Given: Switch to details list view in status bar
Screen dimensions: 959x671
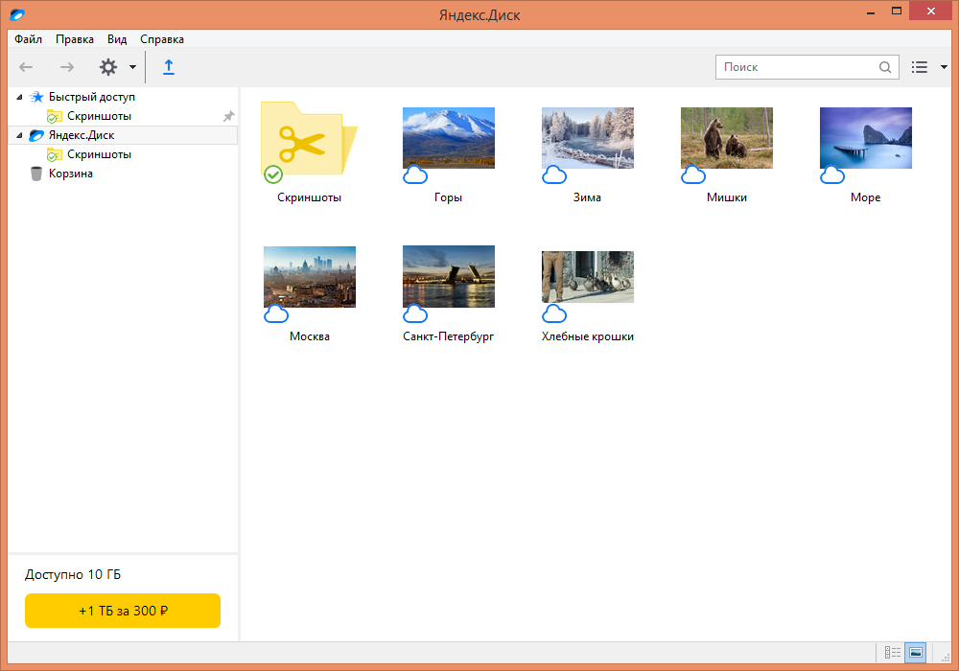Looking at the screenshot, I should [893, 653].
